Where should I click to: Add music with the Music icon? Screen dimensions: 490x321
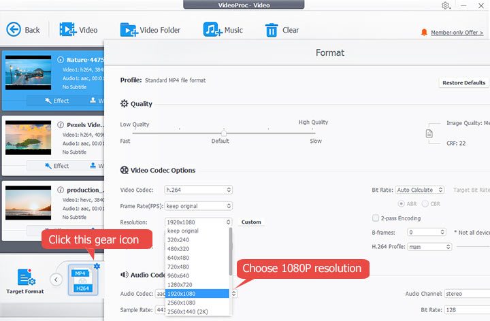click(x=212, y=30)
